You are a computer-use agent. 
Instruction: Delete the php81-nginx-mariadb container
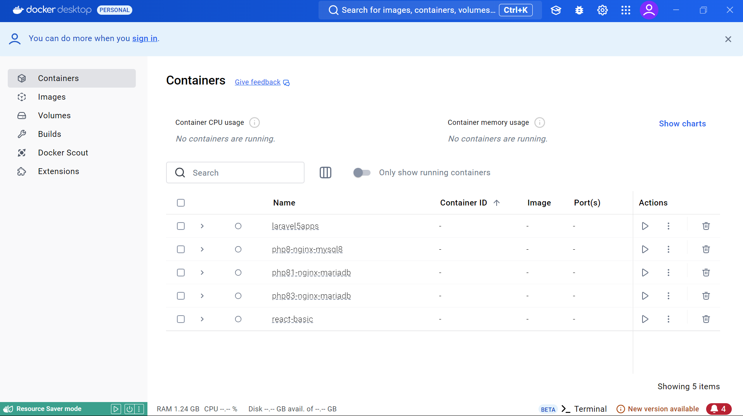pos(706,273)
